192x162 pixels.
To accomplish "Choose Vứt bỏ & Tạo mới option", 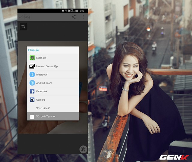I will click(46, 116).
